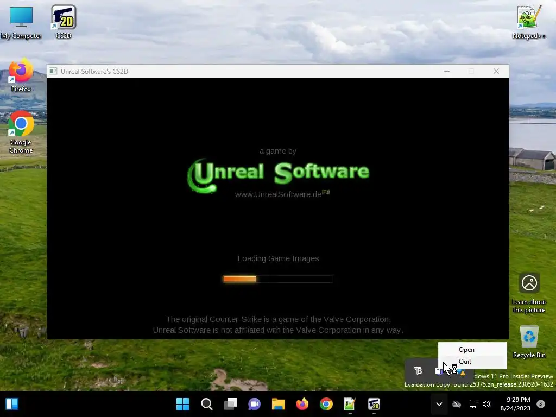Open the Windows Start menu
Image resolution: width=556 pixels, height=417 pixels.
coord(182,404)
